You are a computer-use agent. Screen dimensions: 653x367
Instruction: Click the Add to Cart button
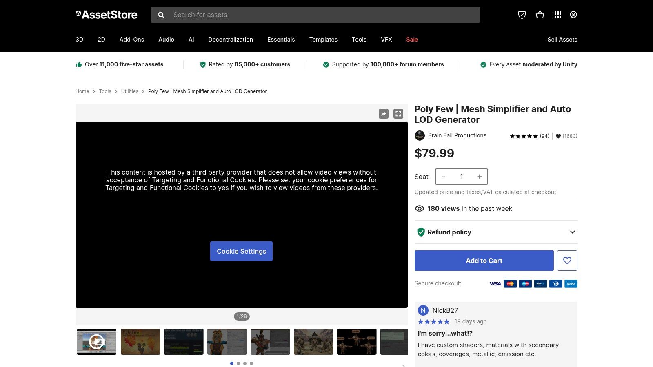pyautogui.click(x=484, y=261)
